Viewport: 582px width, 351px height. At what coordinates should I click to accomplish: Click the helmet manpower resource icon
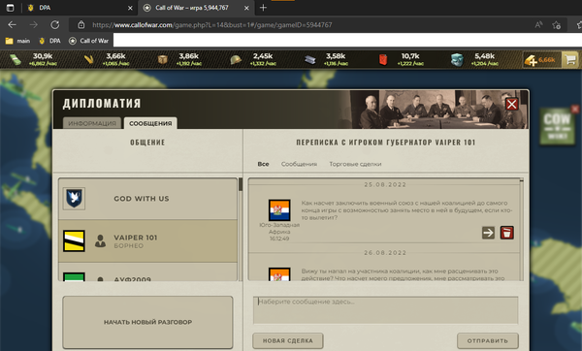(x=236, y=60)
